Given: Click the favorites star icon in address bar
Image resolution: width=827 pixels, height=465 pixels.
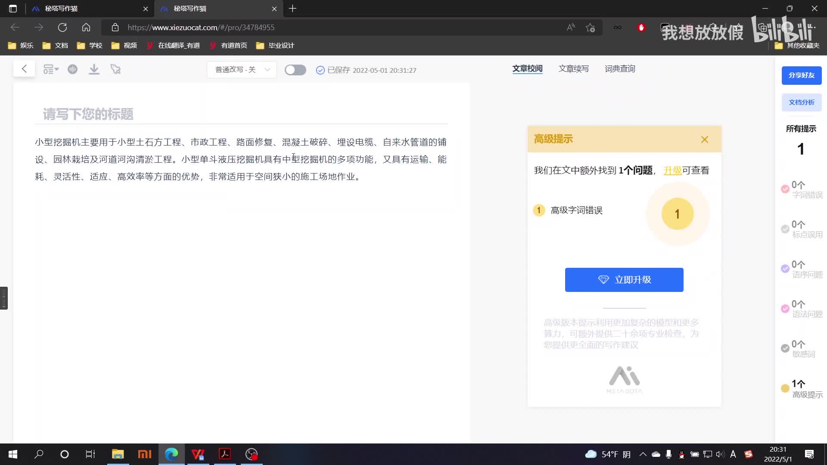Looking at the screenshot, I should tap(590, 28).
